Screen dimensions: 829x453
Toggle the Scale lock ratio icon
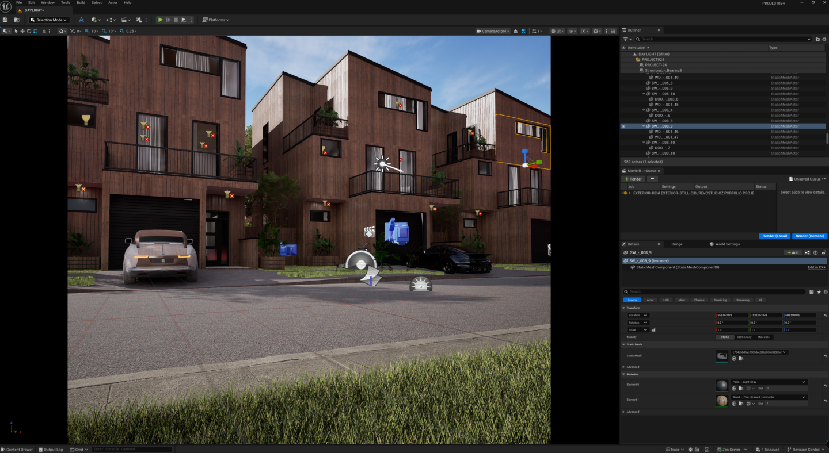[x=654, y=330]
